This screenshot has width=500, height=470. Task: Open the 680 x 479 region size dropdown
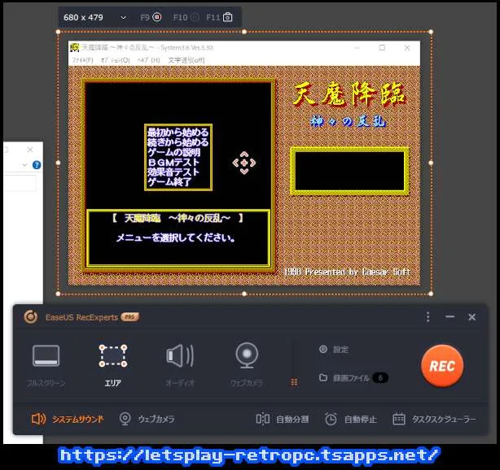point(123,17)
